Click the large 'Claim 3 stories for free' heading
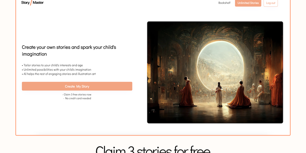 point(153,150)
